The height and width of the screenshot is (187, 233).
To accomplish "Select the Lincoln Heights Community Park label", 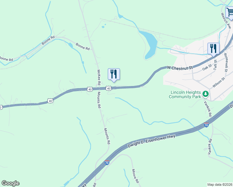I will click(185, 94).
